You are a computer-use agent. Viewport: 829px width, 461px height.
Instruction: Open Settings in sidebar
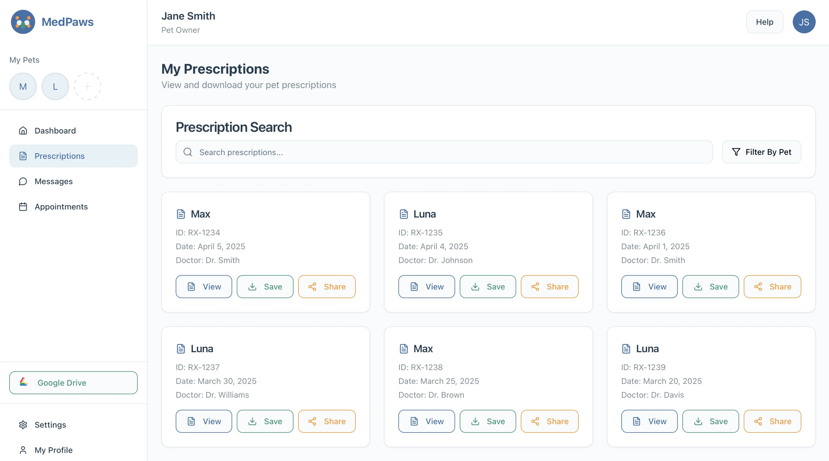pyautogui.click(x=73, y=425)
